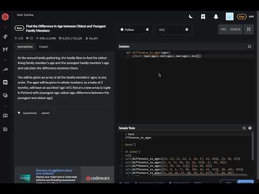Open the Qualified advertisement link

click(x=56, y=176)
